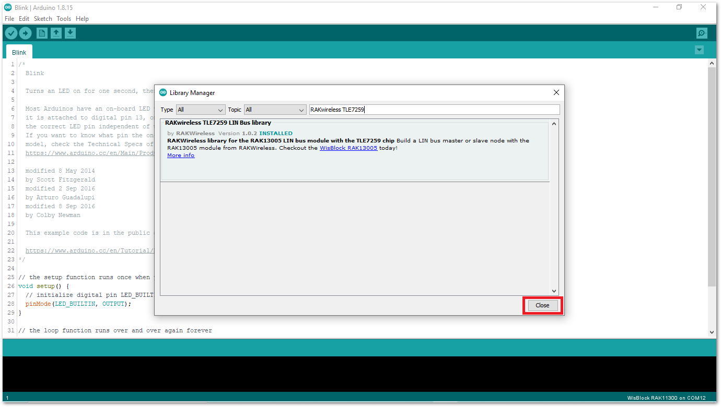721x407 pixels.
Task: Click the 'by Colby Newman' comment line
Action: 53,215
